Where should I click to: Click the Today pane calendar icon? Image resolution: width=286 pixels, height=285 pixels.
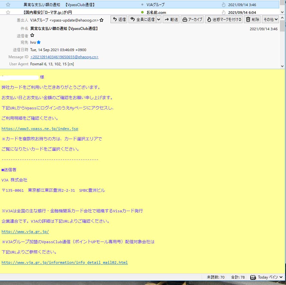click(x=253, y=277)
